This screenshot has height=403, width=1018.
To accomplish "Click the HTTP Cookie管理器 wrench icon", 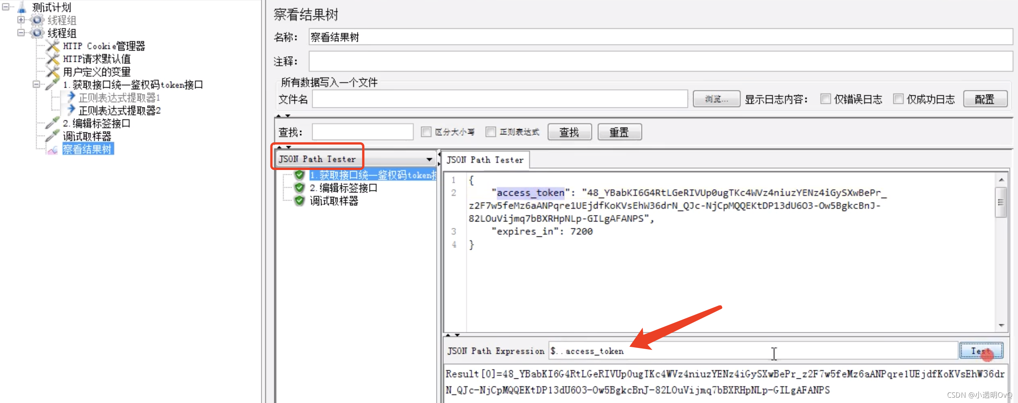I will (x=52, y=46).
